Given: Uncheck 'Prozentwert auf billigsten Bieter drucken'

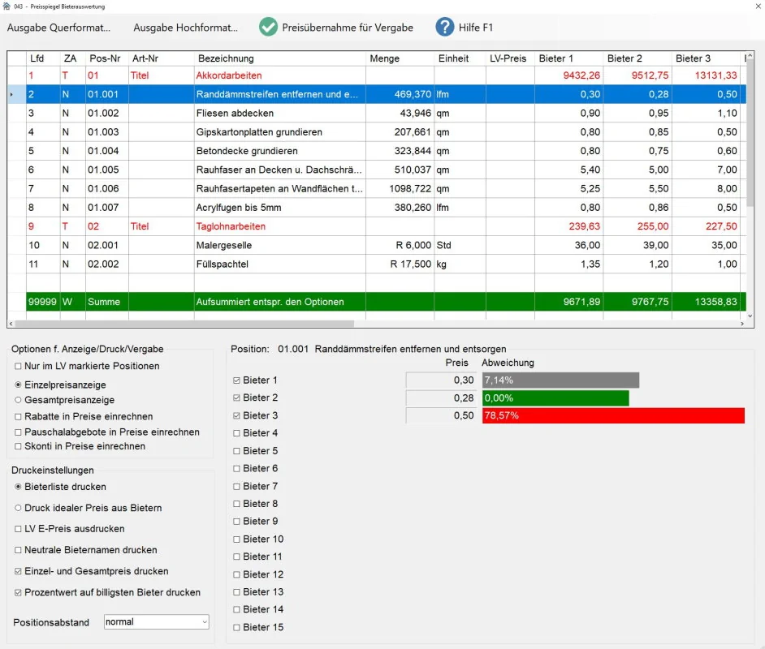Looking at the screenshot, I should pos(18,592).
